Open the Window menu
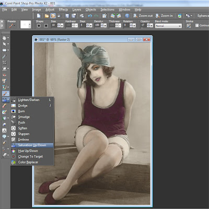 [x=124, y=9]
